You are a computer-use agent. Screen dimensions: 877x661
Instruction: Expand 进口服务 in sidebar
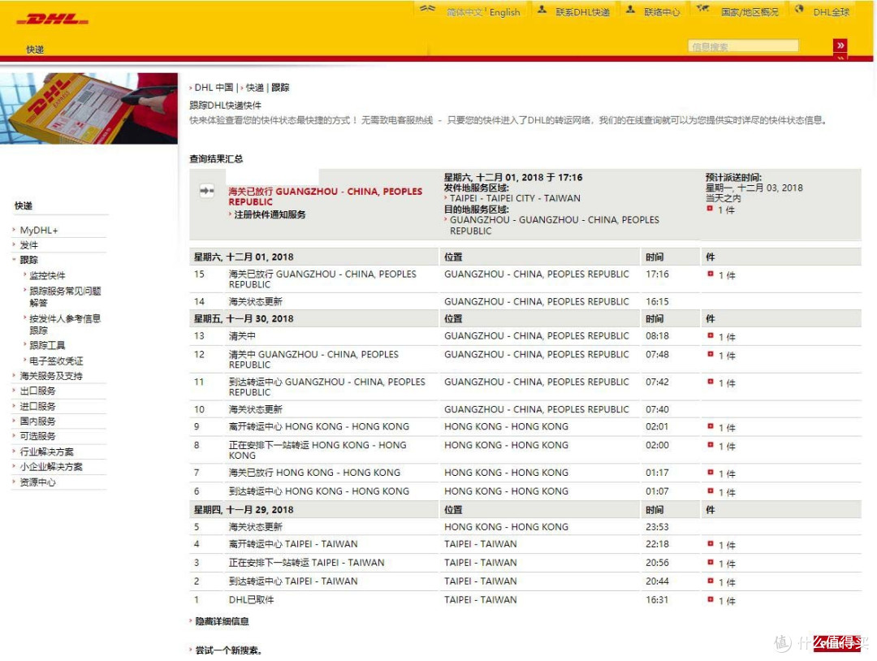click(37, 406)
